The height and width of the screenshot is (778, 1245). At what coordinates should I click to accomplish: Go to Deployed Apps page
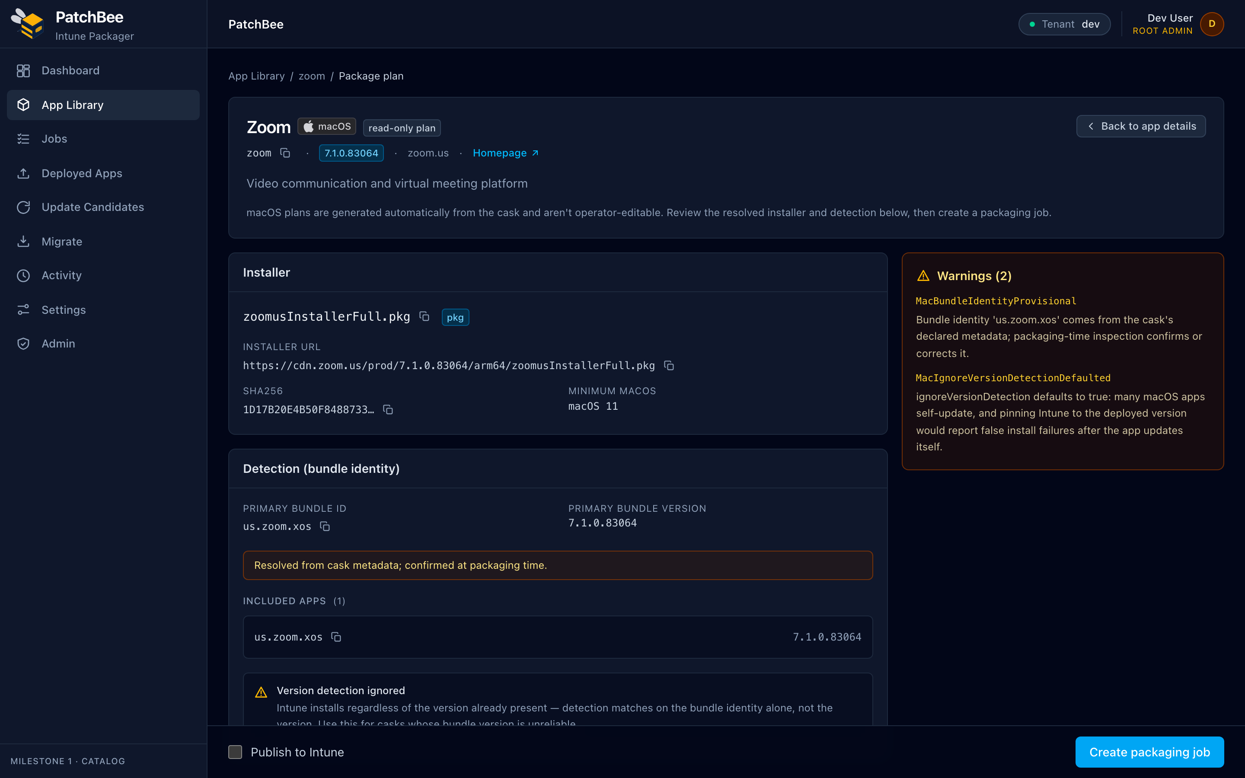(103, 173)
